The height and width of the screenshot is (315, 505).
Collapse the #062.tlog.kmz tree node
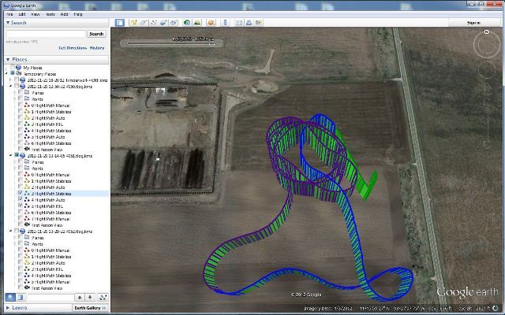(11, 231)
